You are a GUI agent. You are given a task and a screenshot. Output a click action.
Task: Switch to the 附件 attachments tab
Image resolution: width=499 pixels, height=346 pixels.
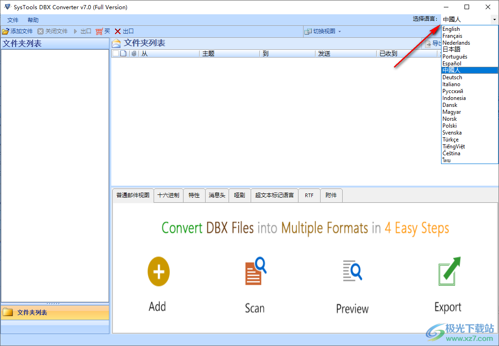click(x=331, y=195)
